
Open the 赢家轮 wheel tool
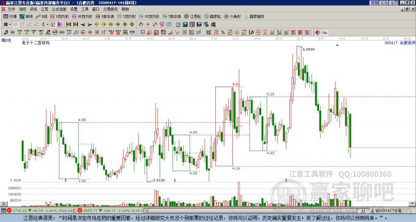pyautogui.click(x=213, y=16)
